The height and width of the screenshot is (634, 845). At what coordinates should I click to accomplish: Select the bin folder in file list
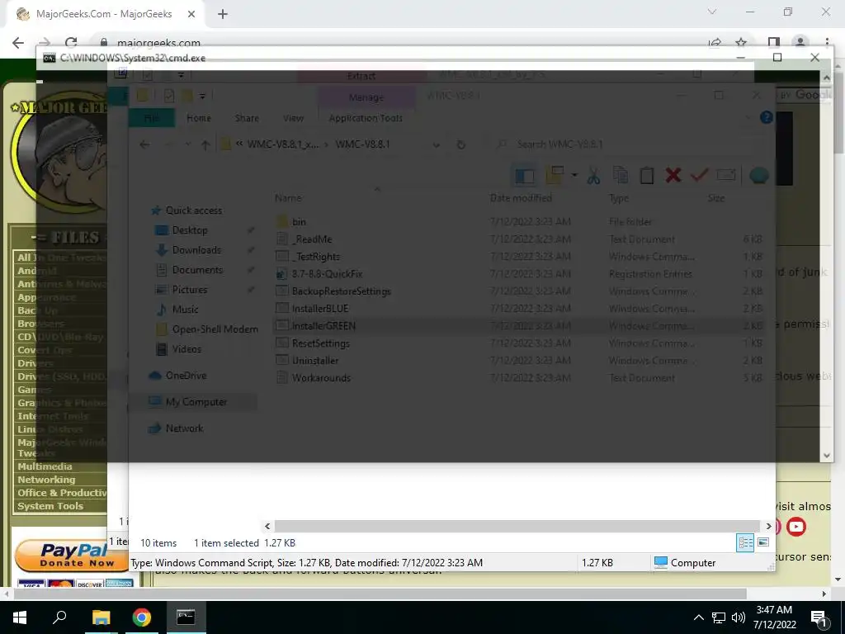pos(299,221)
